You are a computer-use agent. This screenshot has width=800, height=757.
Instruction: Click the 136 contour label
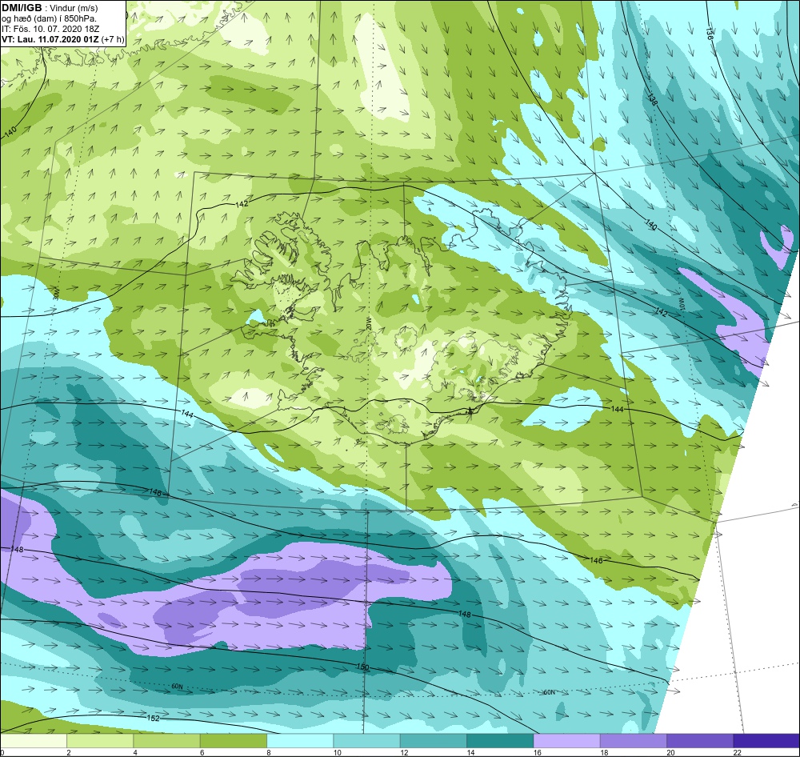709,34
